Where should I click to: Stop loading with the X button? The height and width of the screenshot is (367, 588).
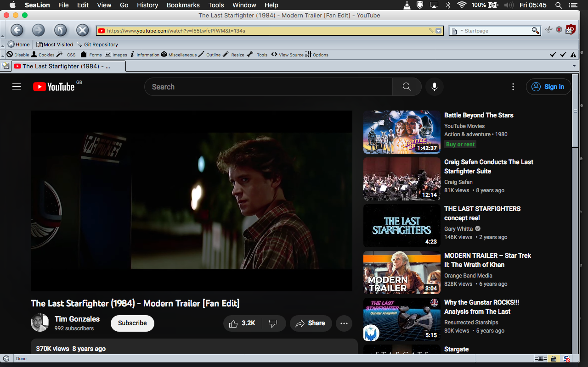click(x=83, y=31)
